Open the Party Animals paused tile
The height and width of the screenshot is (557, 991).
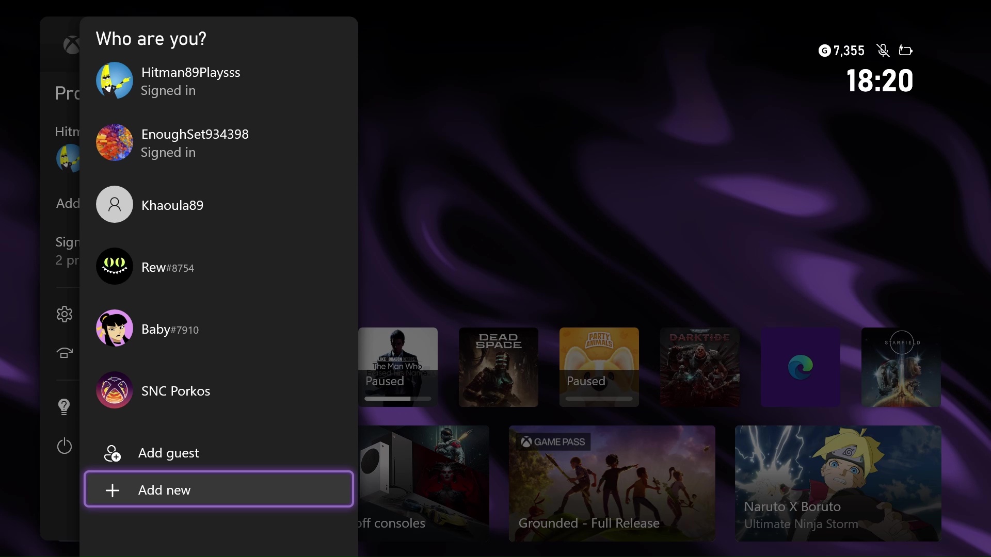coord(599,367)
